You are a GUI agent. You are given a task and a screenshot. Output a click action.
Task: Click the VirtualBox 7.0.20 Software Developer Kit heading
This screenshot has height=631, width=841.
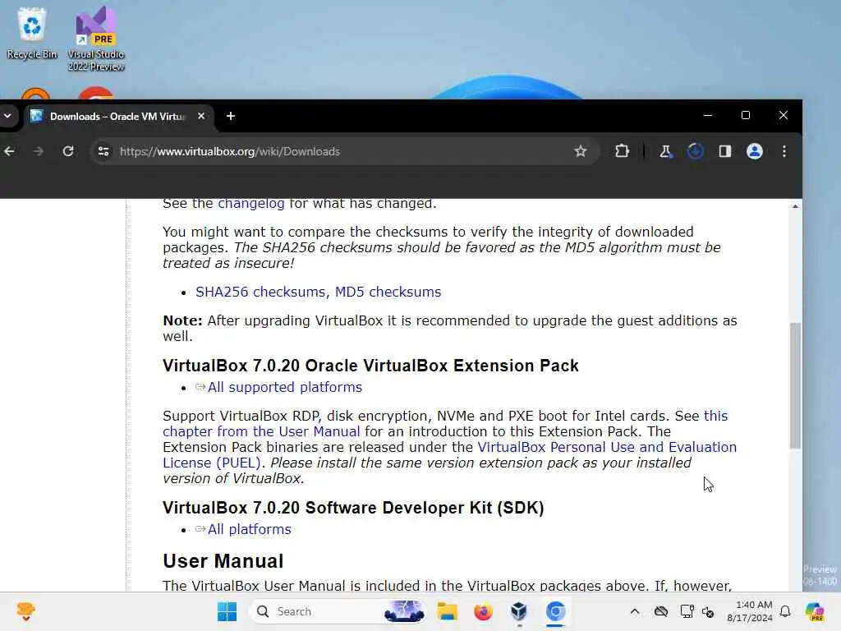(x=353, y=508)
